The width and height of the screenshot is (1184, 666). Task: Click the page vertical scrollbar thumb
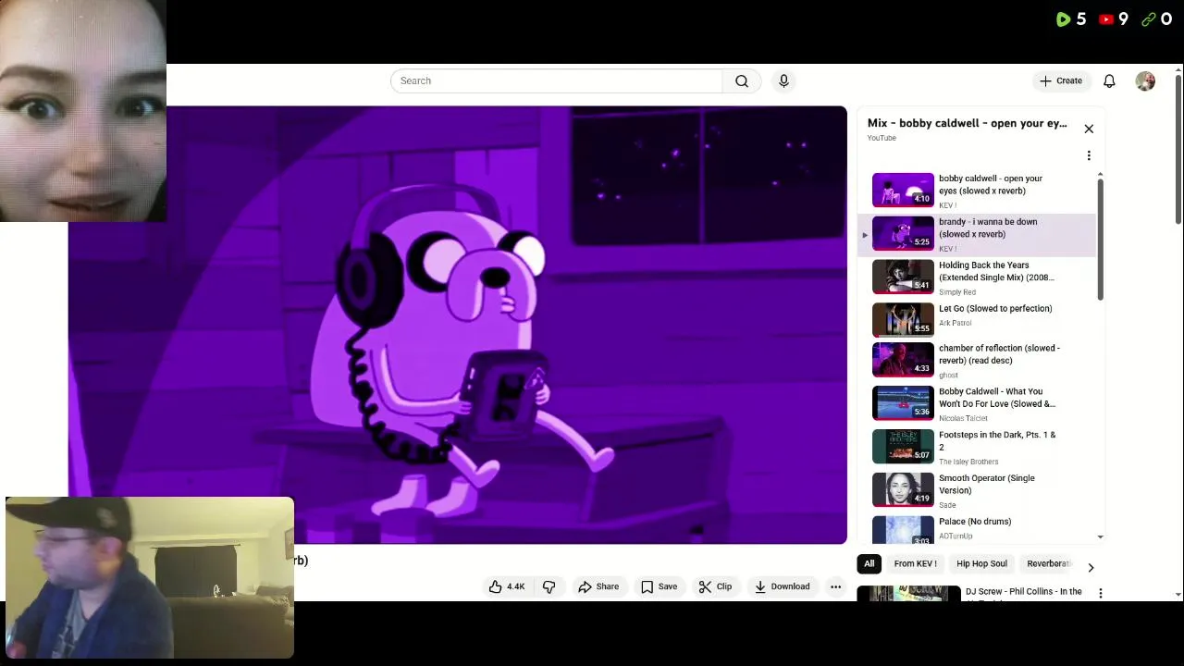[1178, 148]
